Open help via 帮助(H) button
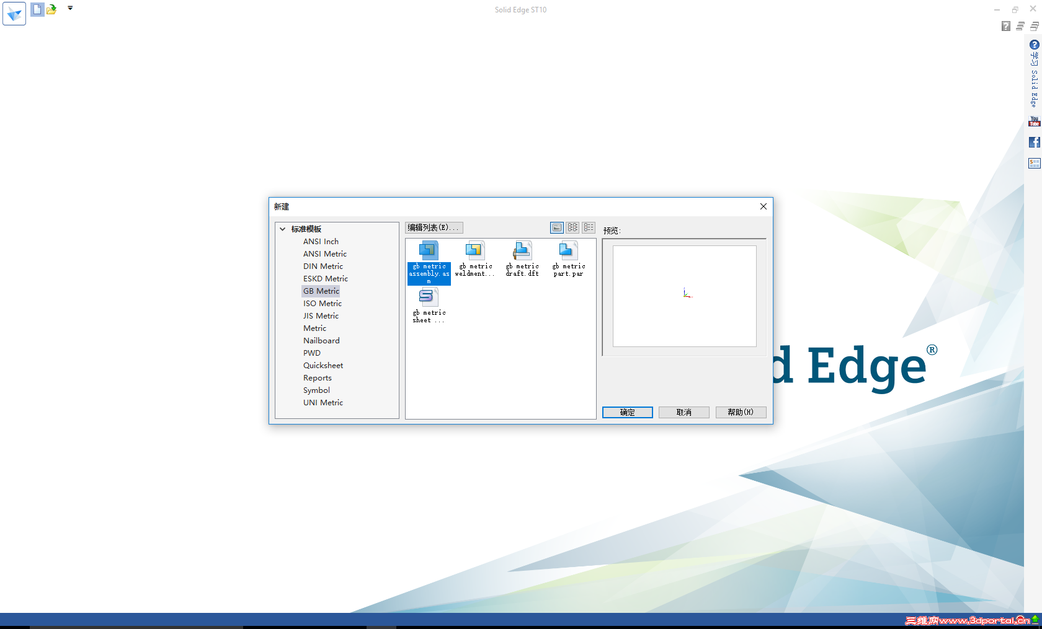This screenshot has height=629, width=1042. pos(741,412)
